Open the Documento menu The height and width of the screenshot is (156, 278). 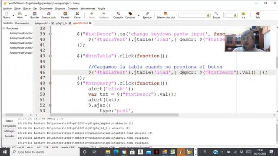(x=46, y=9)
